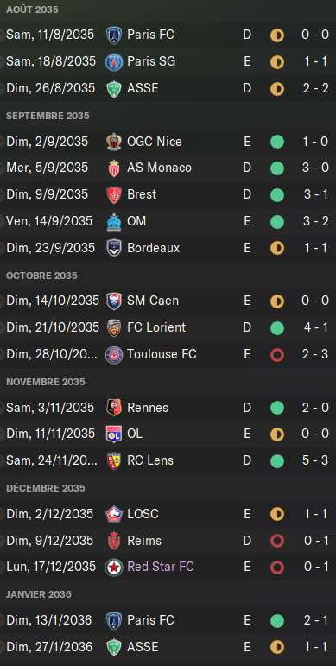336x666 pixels.
Task: Click the Toulouse FC purple badge
Action: tap(114, 354)
